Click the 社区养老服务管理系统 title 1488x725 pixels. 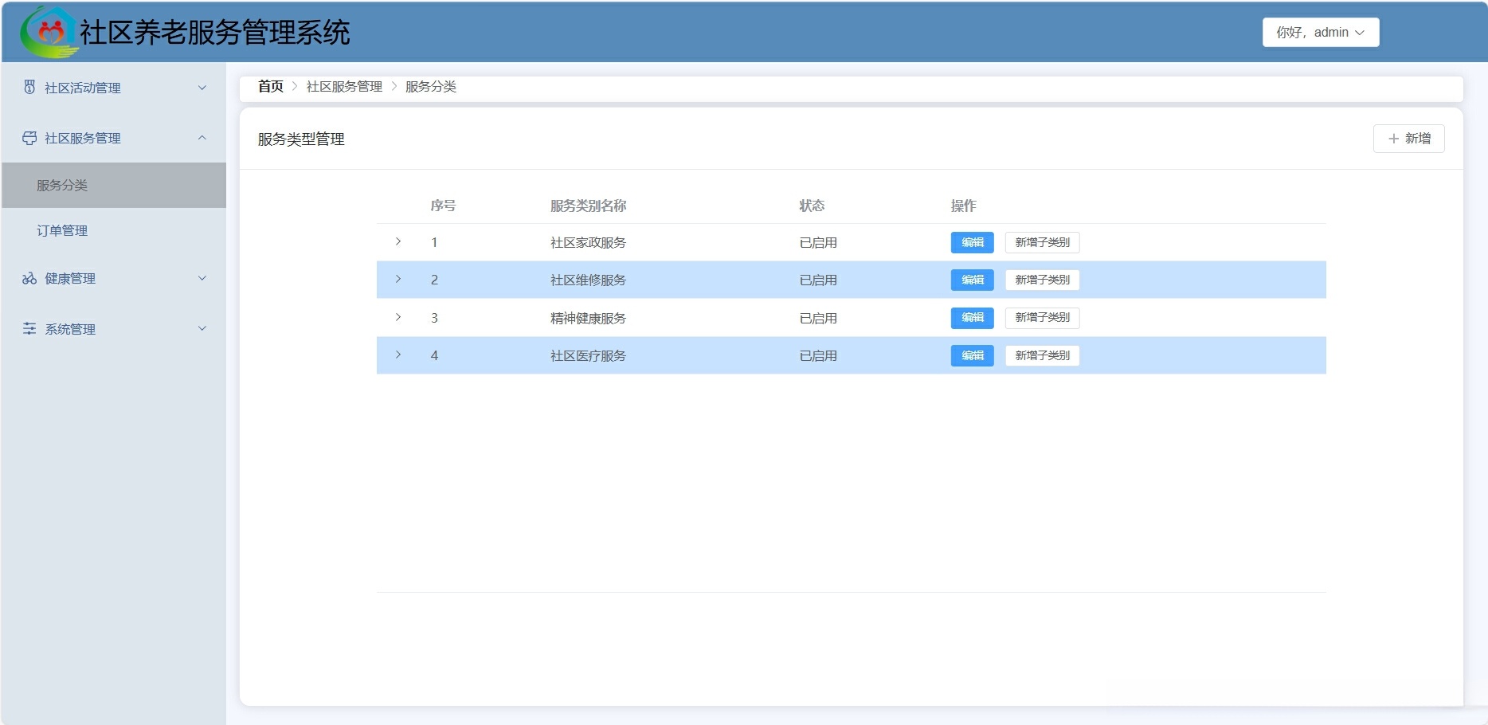[215, 33]
